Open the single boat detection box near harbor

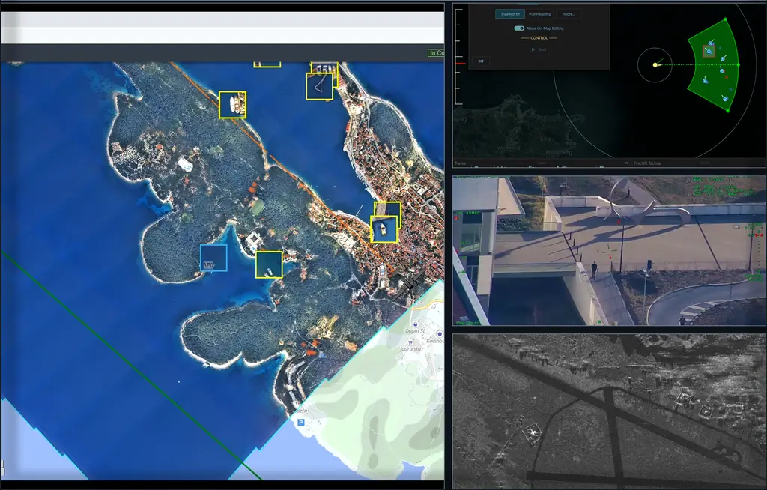[x=384, y=229]
